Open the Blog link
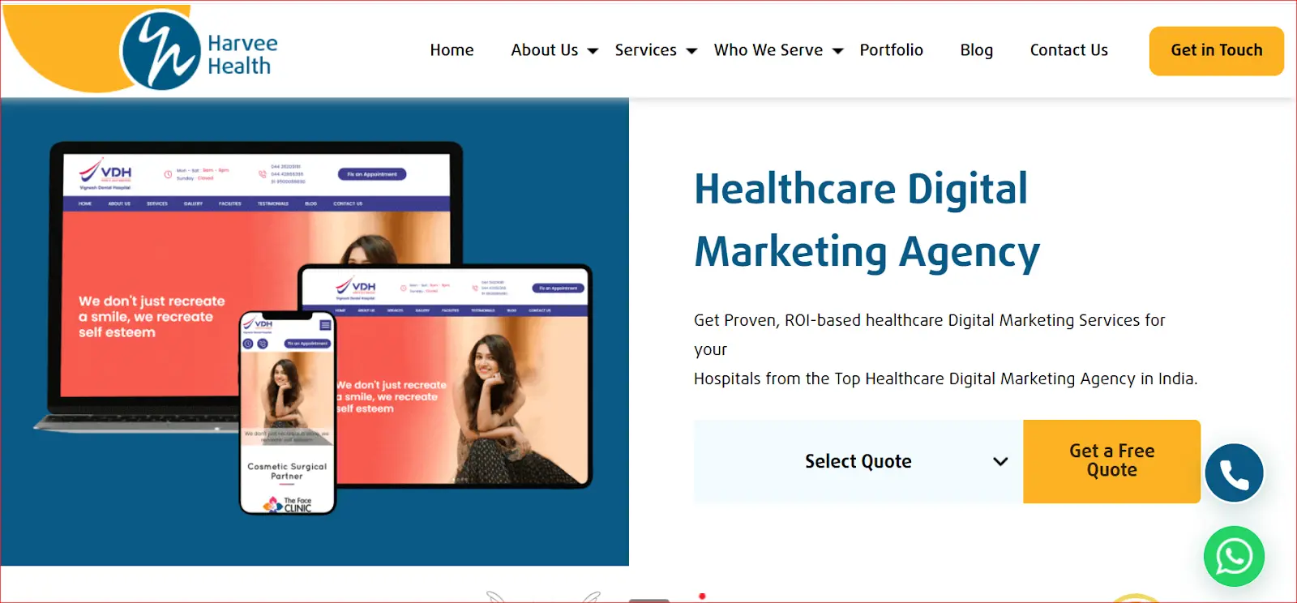 pyautogui.click(x=976, y=50)
